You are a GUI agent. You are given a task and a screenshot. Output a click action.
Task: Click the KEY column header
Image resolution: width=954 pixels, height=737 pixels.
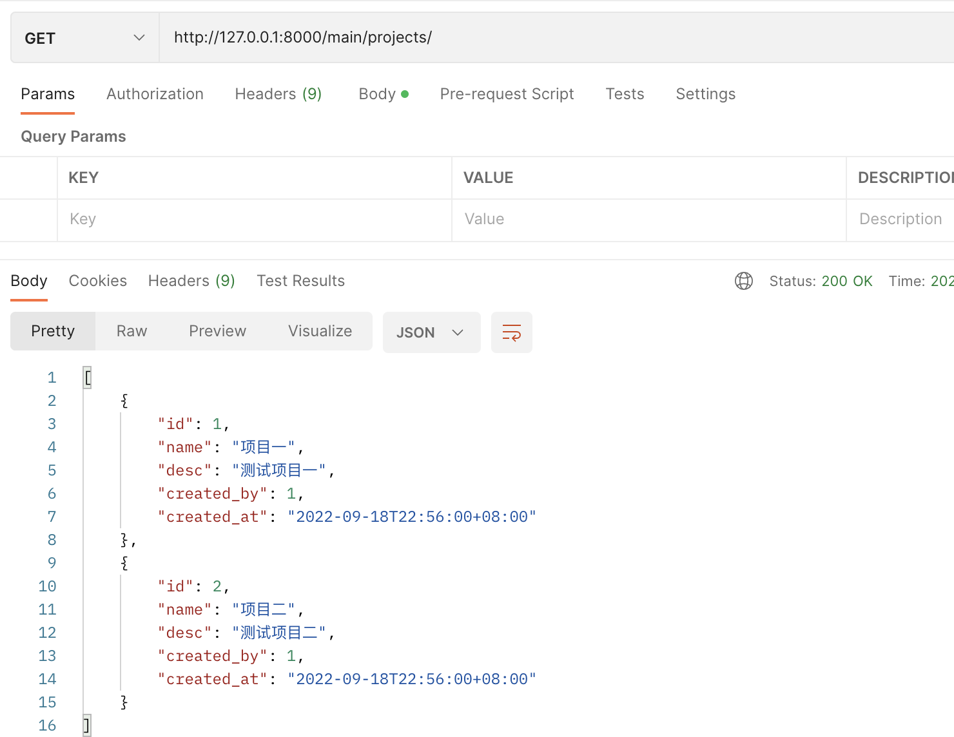pos(84,178)
